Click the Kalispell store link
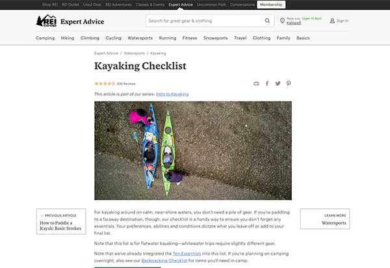Image resolution: width=390 pixels, height=268 pixels. [x=294, y=23]
